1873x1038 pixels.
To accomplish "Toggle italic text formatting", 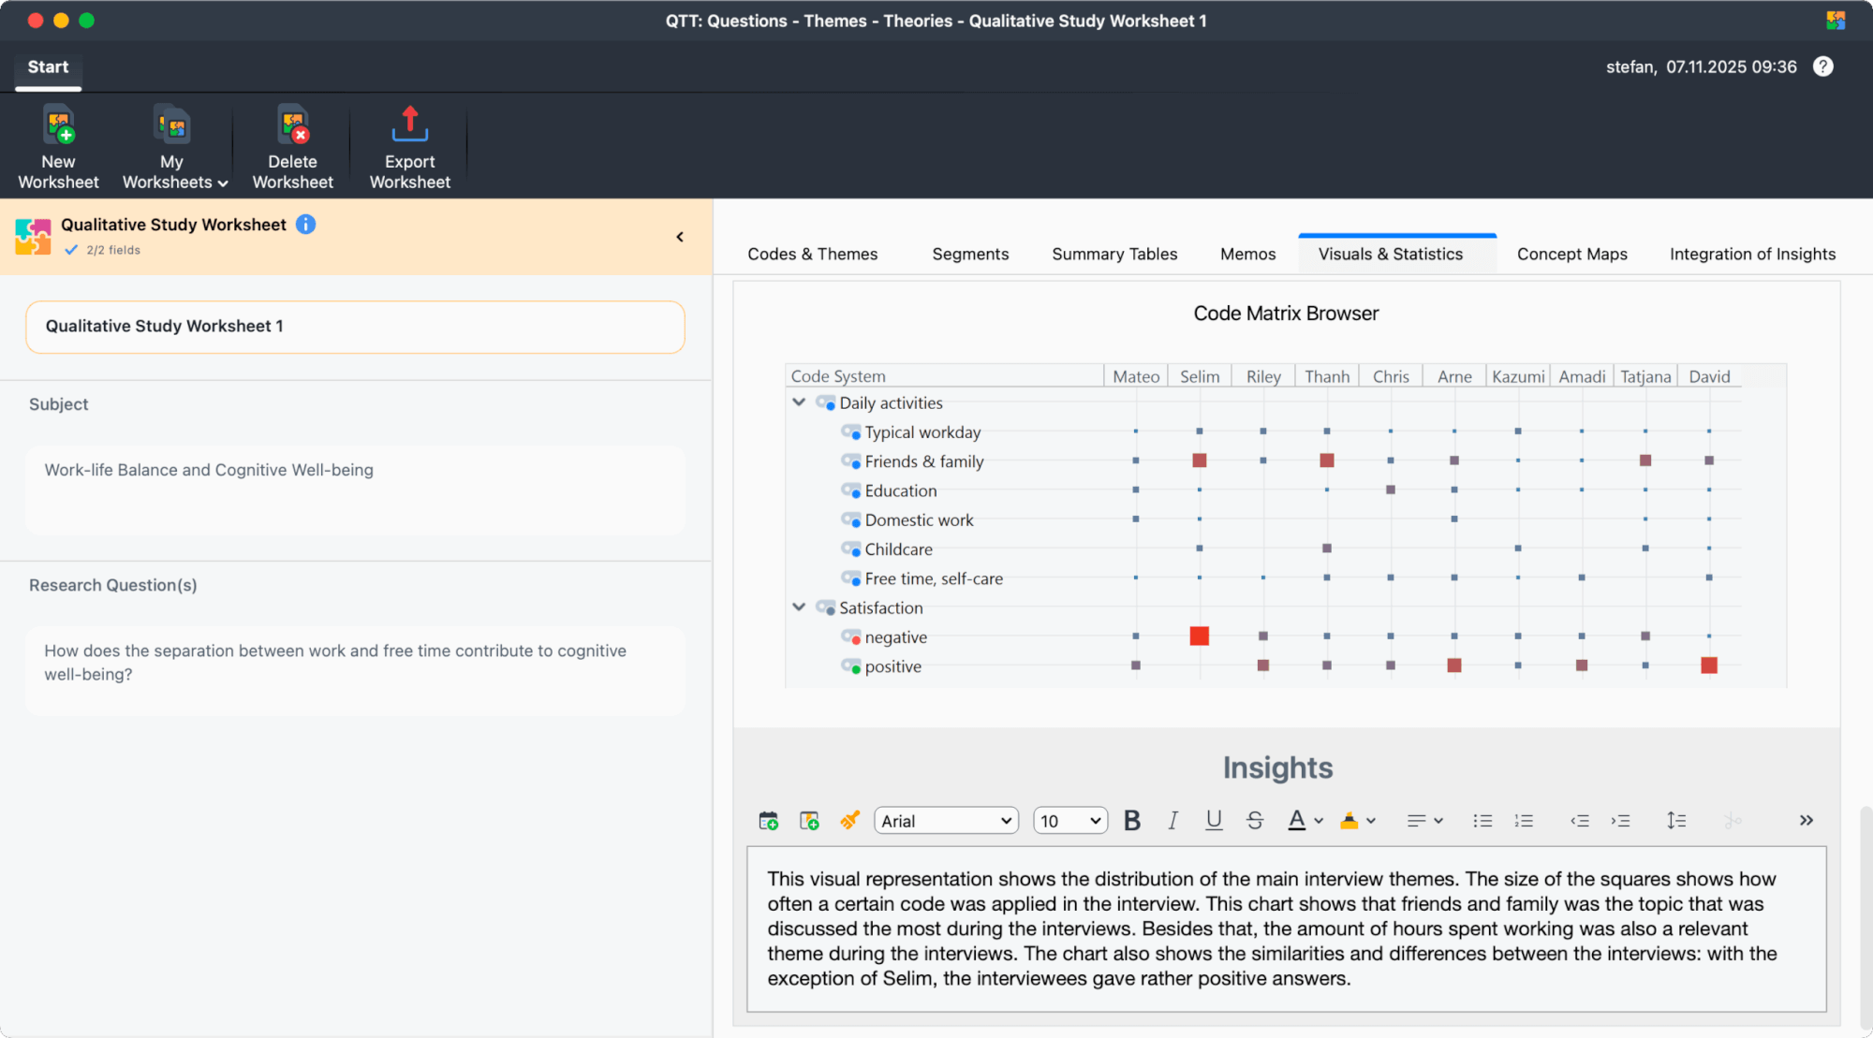I will click(x=1172, y=821).
